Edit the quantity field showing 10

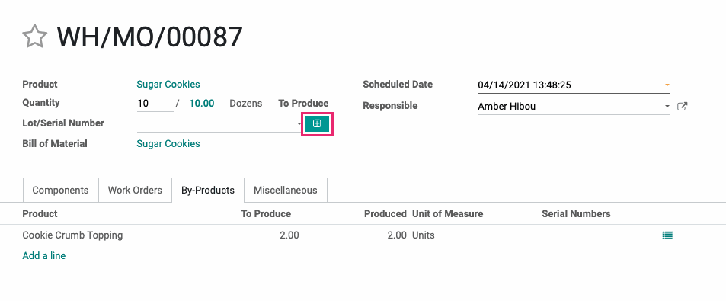[155, 104]
